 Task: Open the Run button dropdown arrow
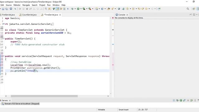tap(81, 9)
